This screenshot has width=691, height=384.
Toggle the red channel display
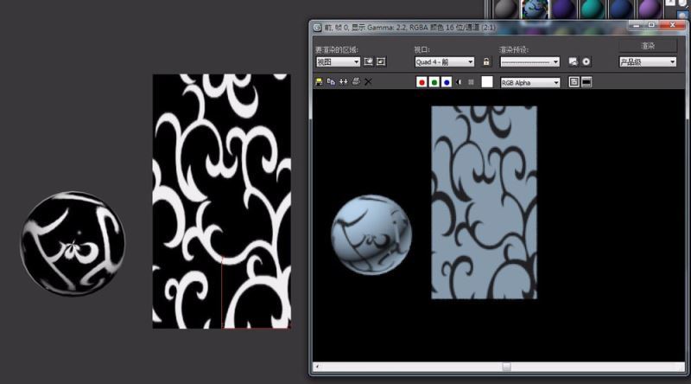[422, 82]
